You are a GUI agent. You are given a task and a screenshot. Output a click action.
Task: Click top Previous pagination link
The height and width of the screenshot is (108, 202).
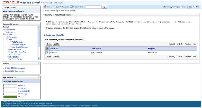tap(188, 44)
